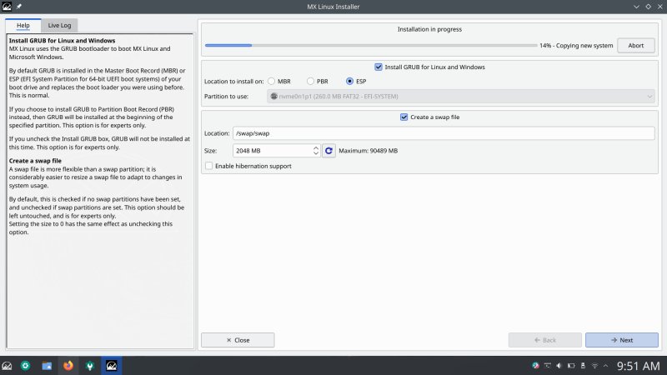Open the MX start menu in the taskbar
Viewport: 667px width, 375px height.
(7, 366)
